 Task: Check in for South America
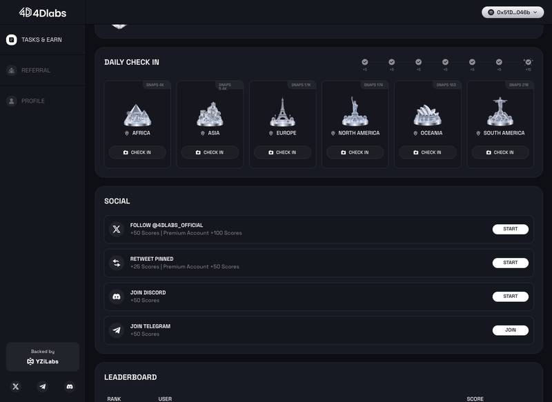coord(500,152)
